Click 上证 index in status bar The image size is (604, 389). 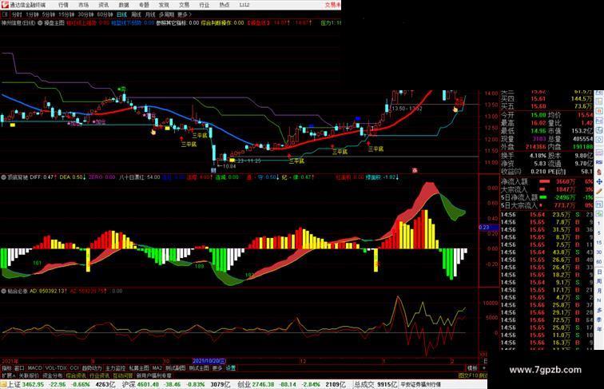pyautogui.click(x=14, y=384)
